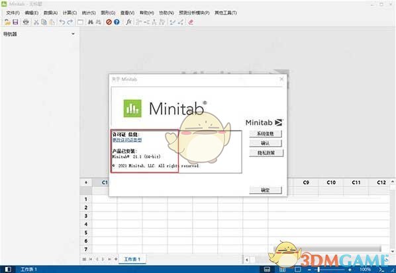Click the add new worksheet plus icon

pyautogui.click(x=116, y=259)
